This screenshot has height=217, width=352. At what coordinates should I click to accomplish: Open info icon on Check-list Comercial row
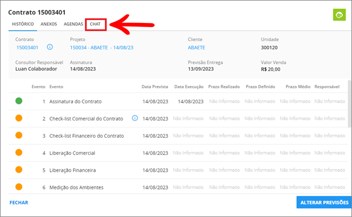click(135, 118)
